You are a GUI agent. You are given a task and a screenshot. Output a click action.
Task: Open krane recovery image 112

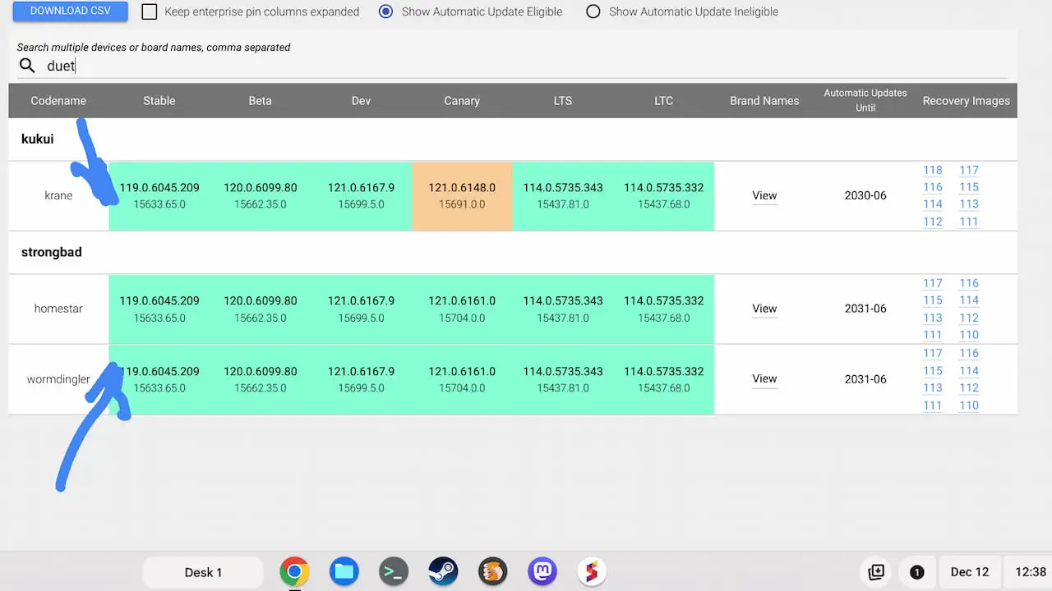[x=932, y=222]
